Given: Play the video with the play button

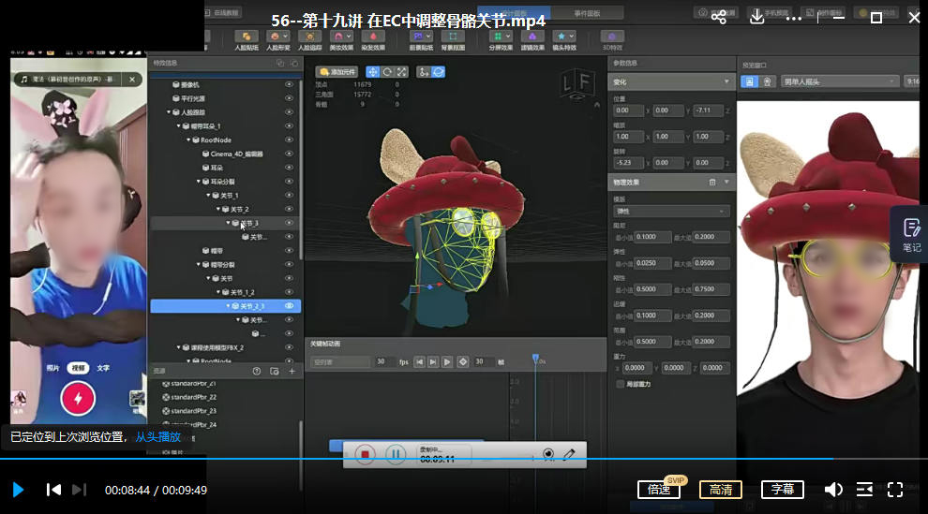Looking at the screenshot, I should pos(18,489).
